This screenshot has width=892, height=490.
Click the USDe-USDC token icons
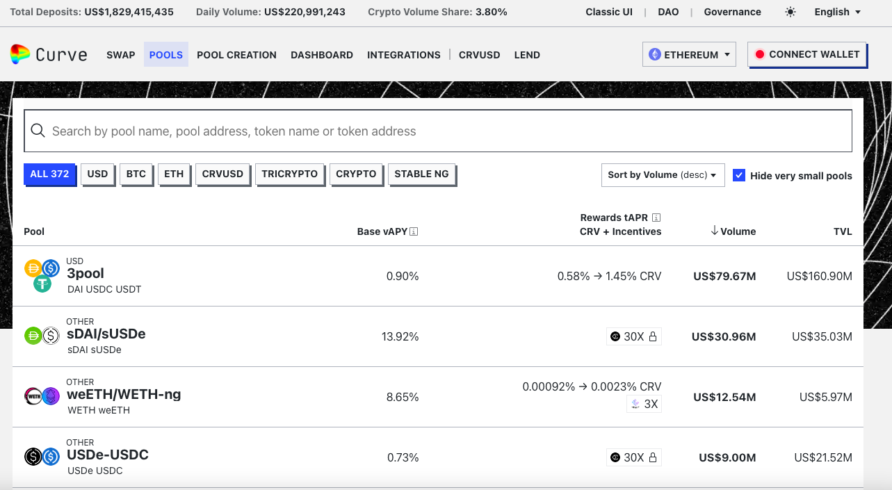pyautogui.click(x=42, y=457)
